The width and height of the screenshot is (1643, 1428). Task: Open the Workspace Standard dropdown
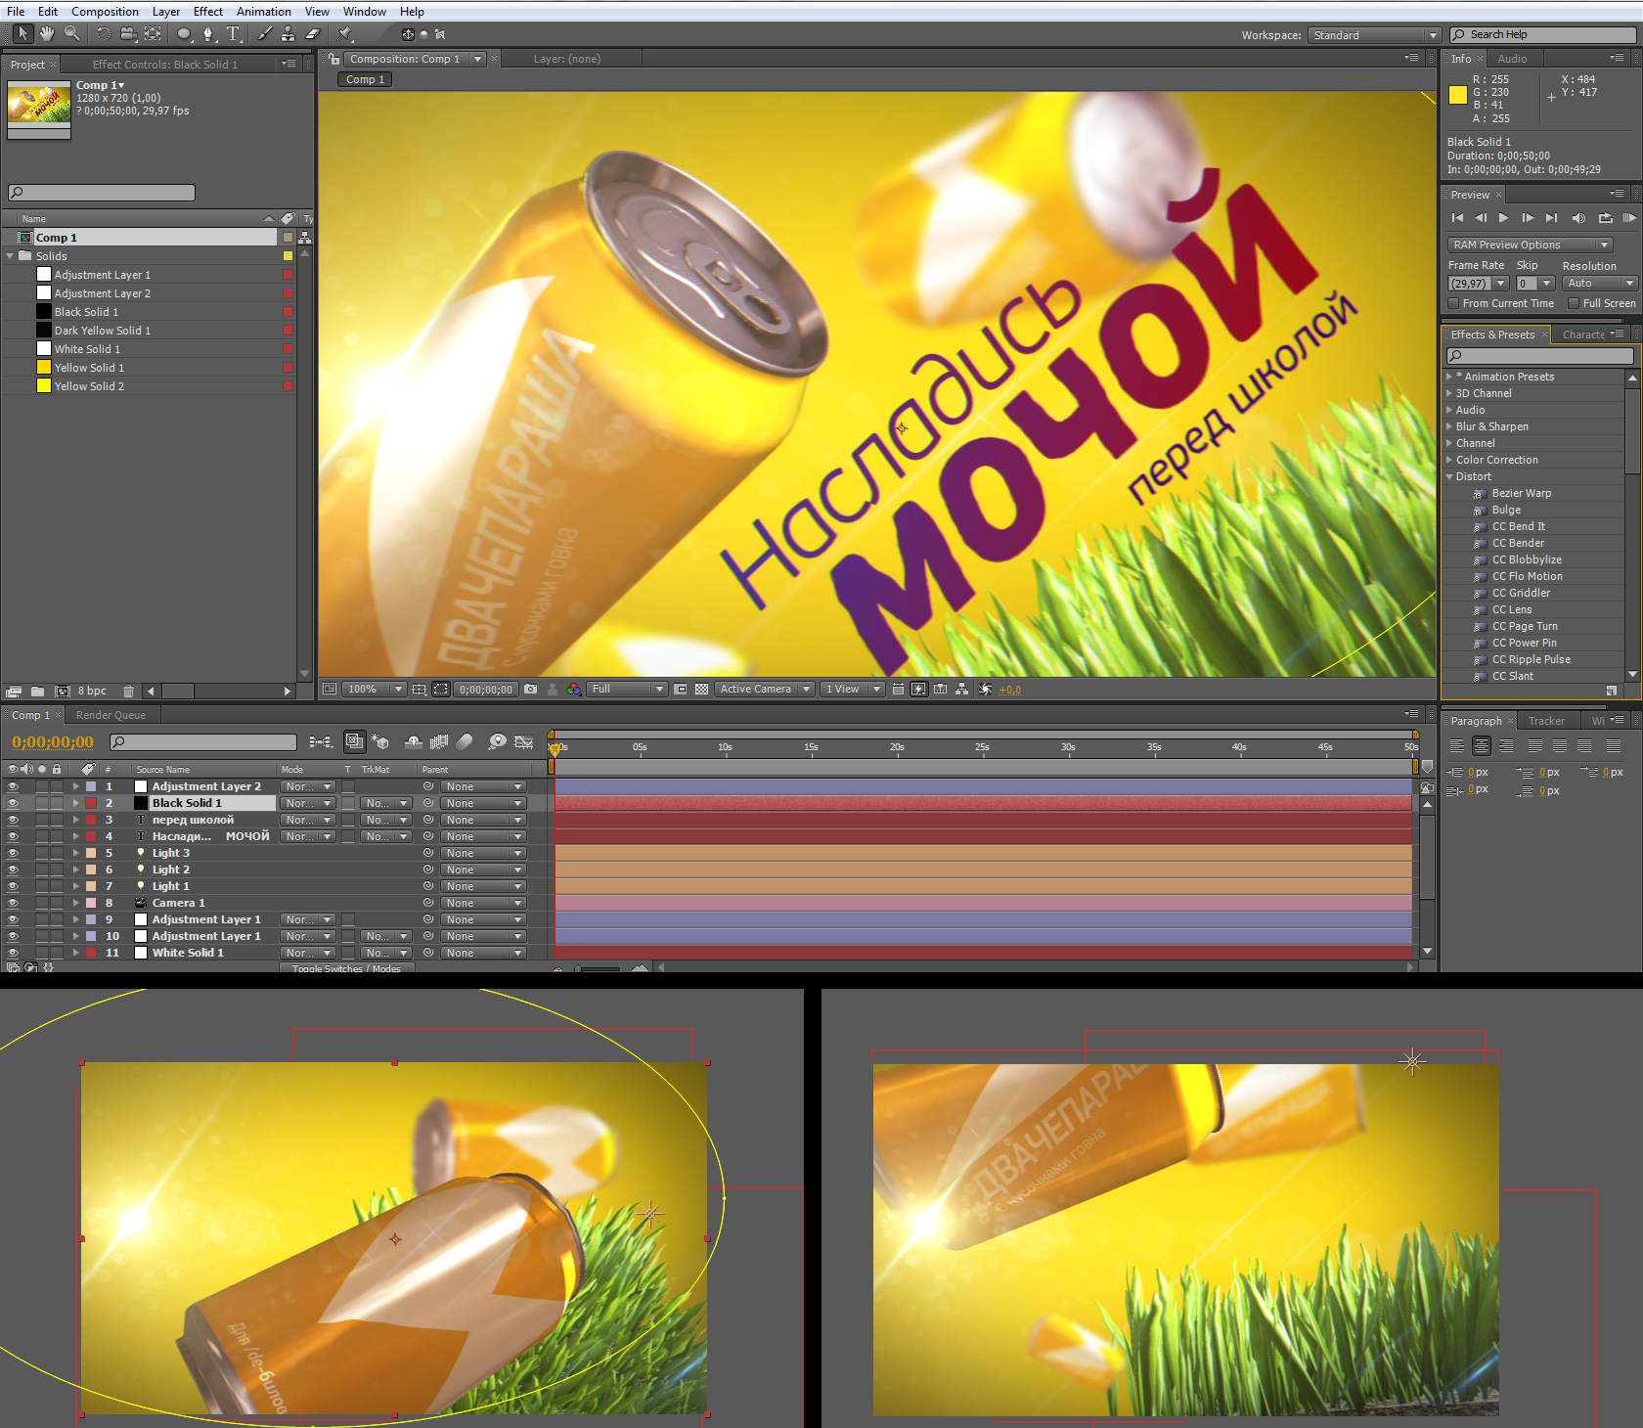tap(1374, 35)
